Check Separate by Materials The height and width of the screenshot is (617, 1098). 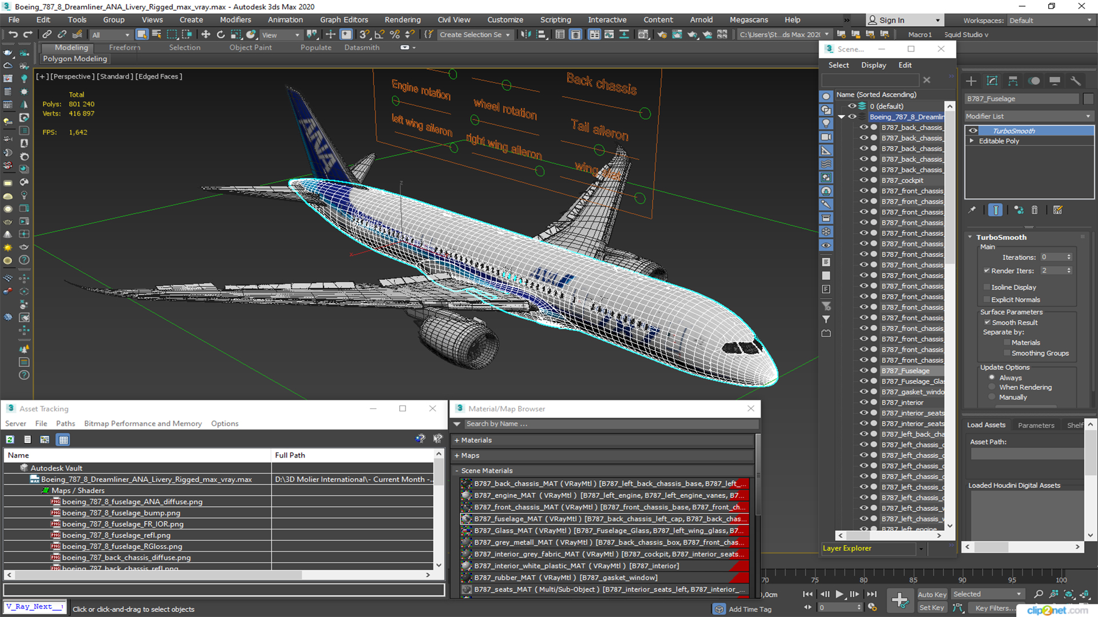1007,343
